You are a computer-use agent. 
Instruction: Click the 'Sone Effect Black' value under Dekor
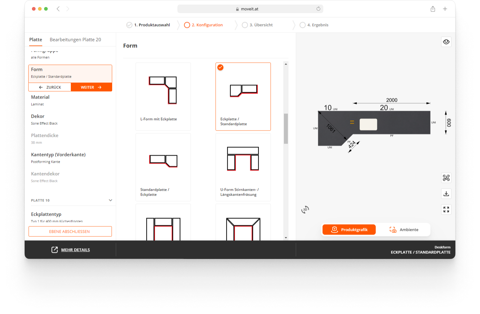point(44,124)
